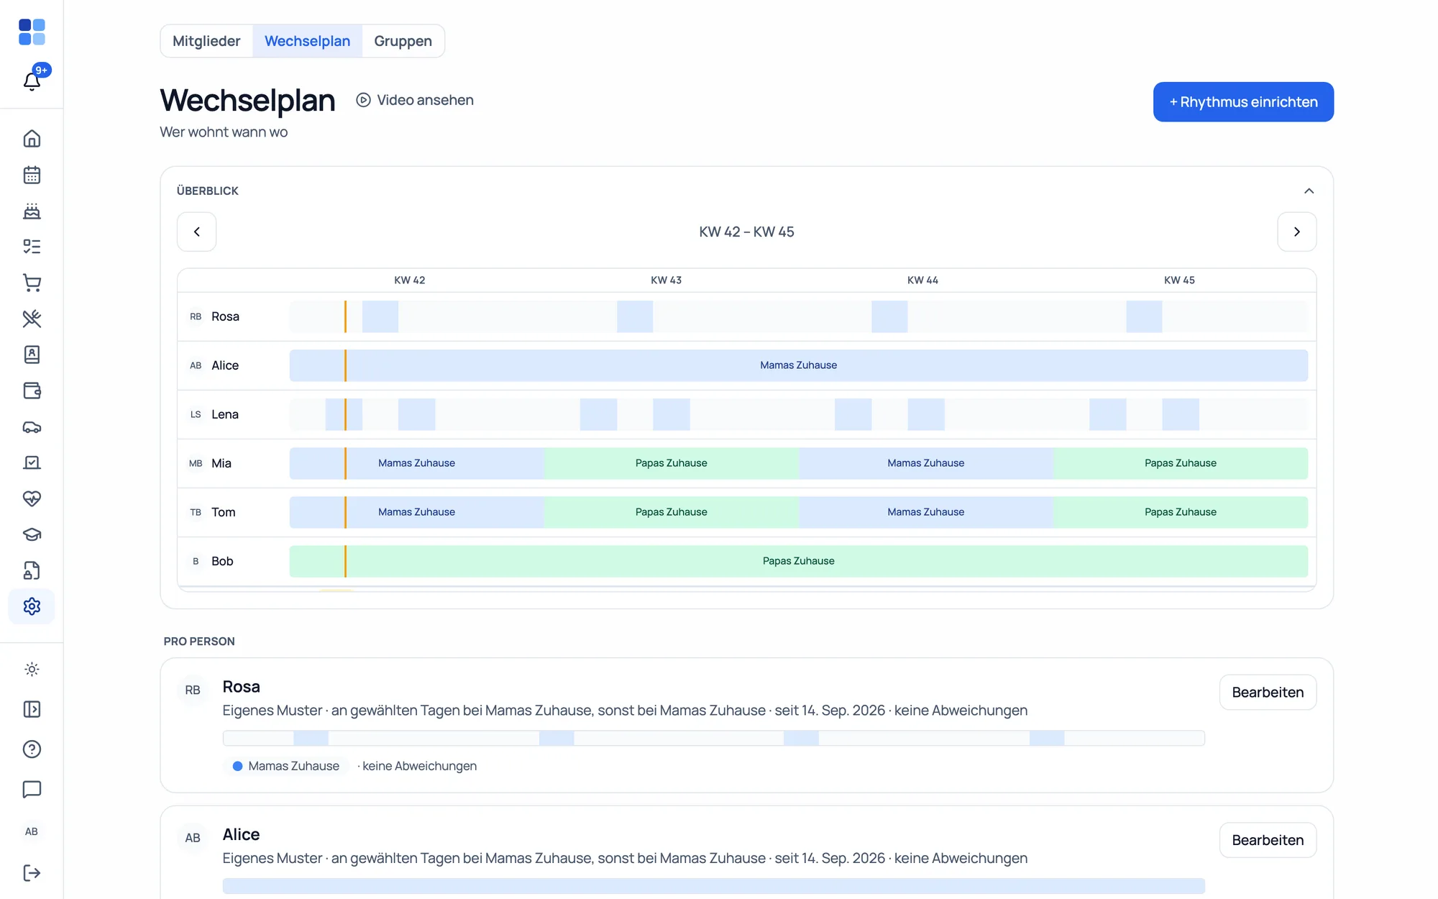
Task: Click the KW 42 column header
Action: 409,280
